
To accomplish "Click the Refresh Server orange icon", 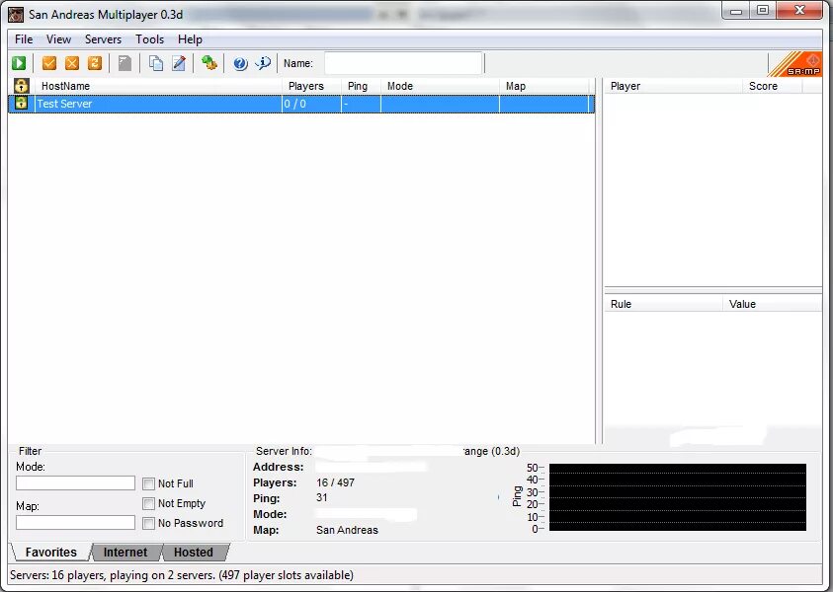I will [95, 63].
